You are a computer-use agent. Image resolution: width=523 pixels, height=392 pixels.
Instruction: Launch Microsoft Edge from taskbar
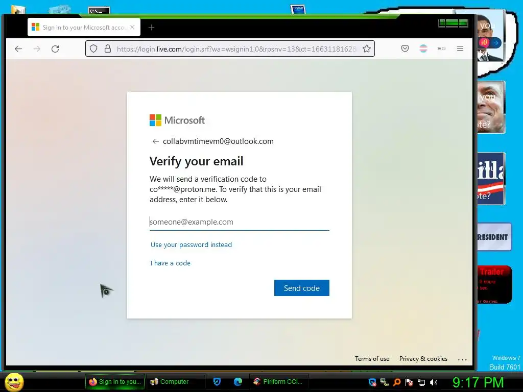(x=238, y=382)
